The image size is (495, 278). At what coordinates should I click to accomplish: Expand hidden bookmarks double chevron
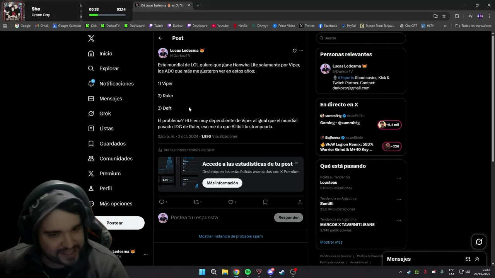pyautogui.click(x=445, y=26)
